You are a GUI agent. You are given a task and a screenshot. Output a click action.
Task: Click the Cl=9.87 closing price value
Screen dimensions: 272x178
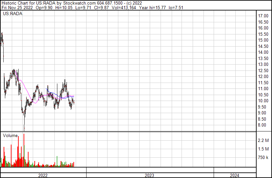102,8
